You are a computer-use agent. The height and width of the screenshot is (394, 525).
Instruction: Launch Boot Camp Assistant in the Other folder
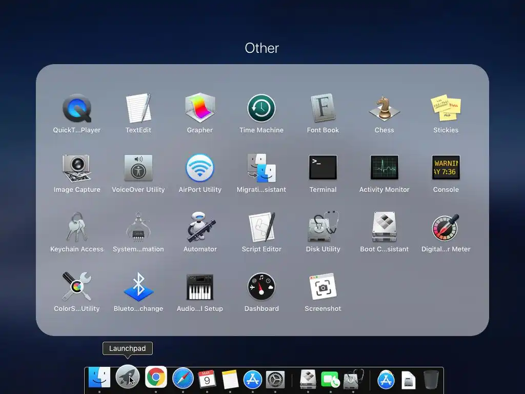coord(385,227)
